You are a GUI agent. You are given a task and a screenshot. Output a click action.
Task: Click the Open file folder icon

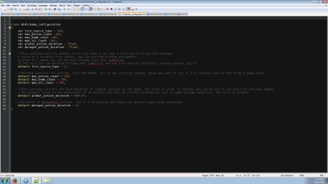tap(8, 9)
